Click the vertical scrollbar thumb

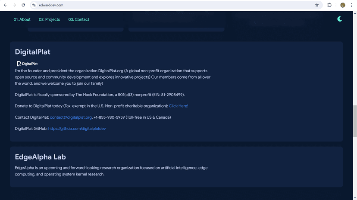(355, 121)
